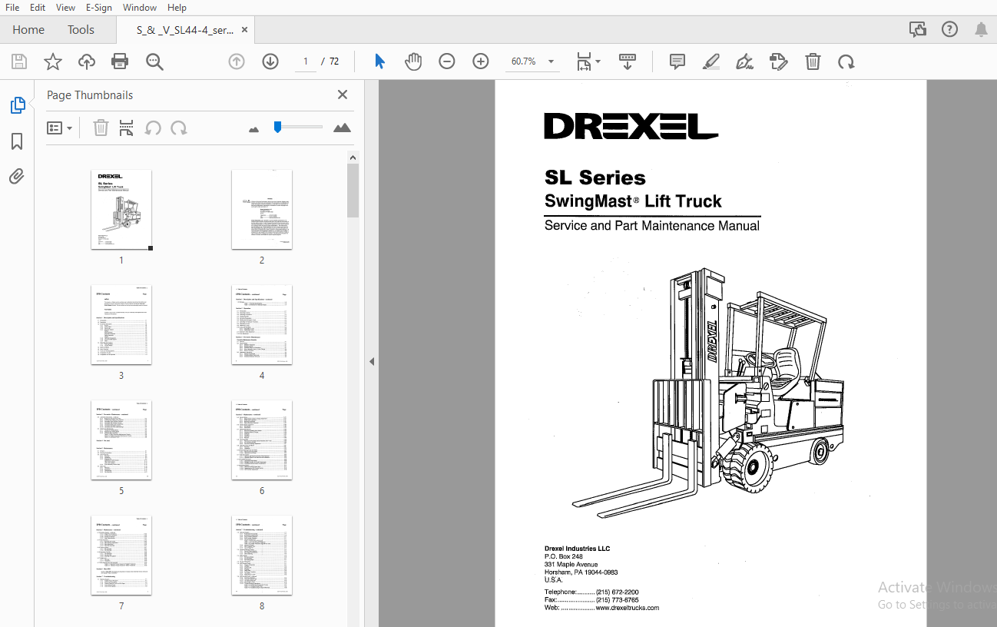Rotate page using toolbar rotate icon
Image resolution: width=997 pixels, height=627 pixels.
pos(846,61)
